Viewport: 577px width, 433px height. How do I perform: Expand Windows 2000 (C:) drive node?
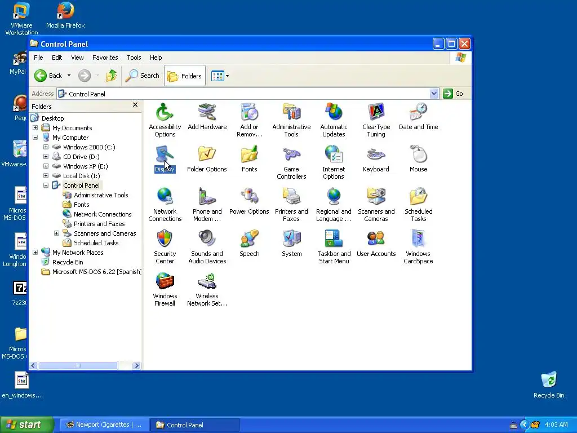point(46,147)
